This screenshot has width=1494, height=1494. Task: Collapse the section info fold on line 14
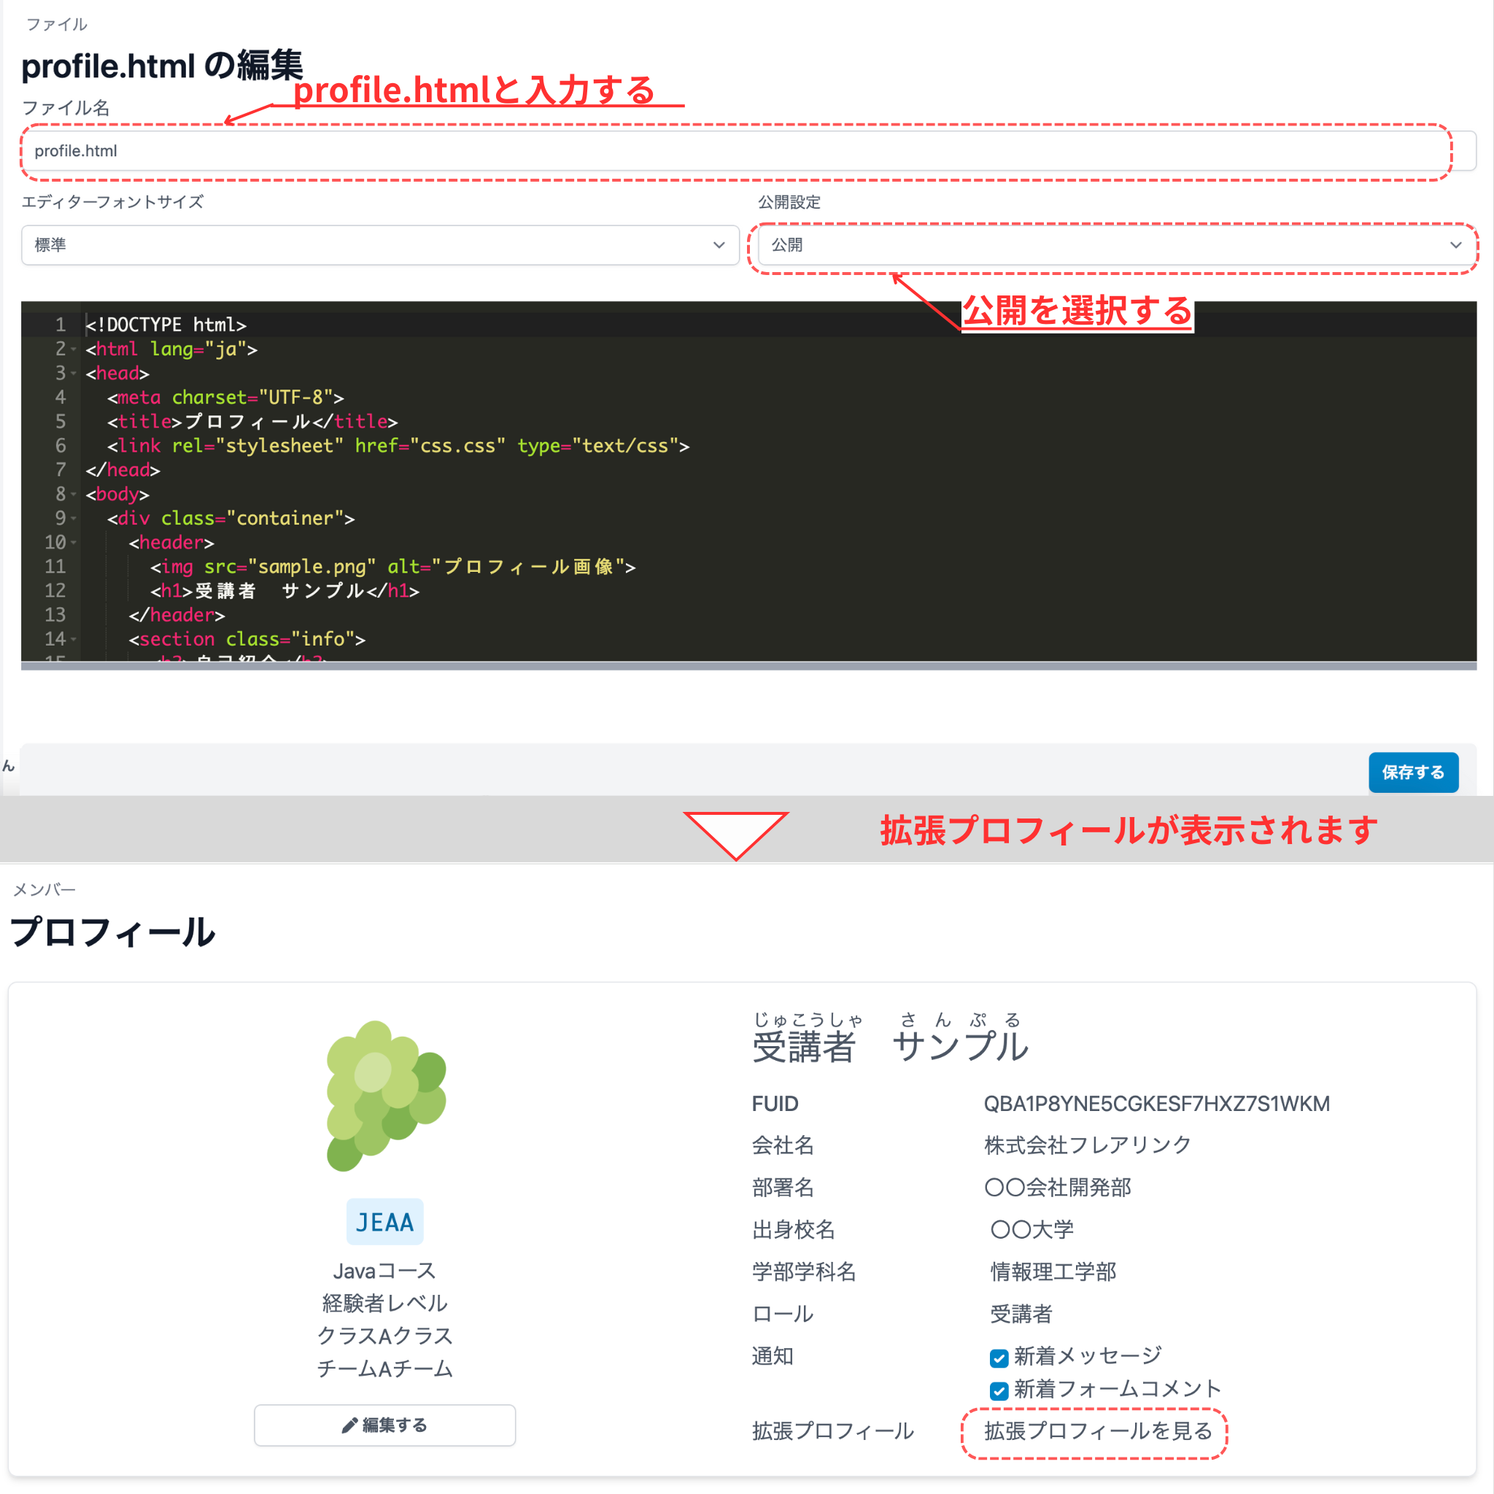(74, 639)
